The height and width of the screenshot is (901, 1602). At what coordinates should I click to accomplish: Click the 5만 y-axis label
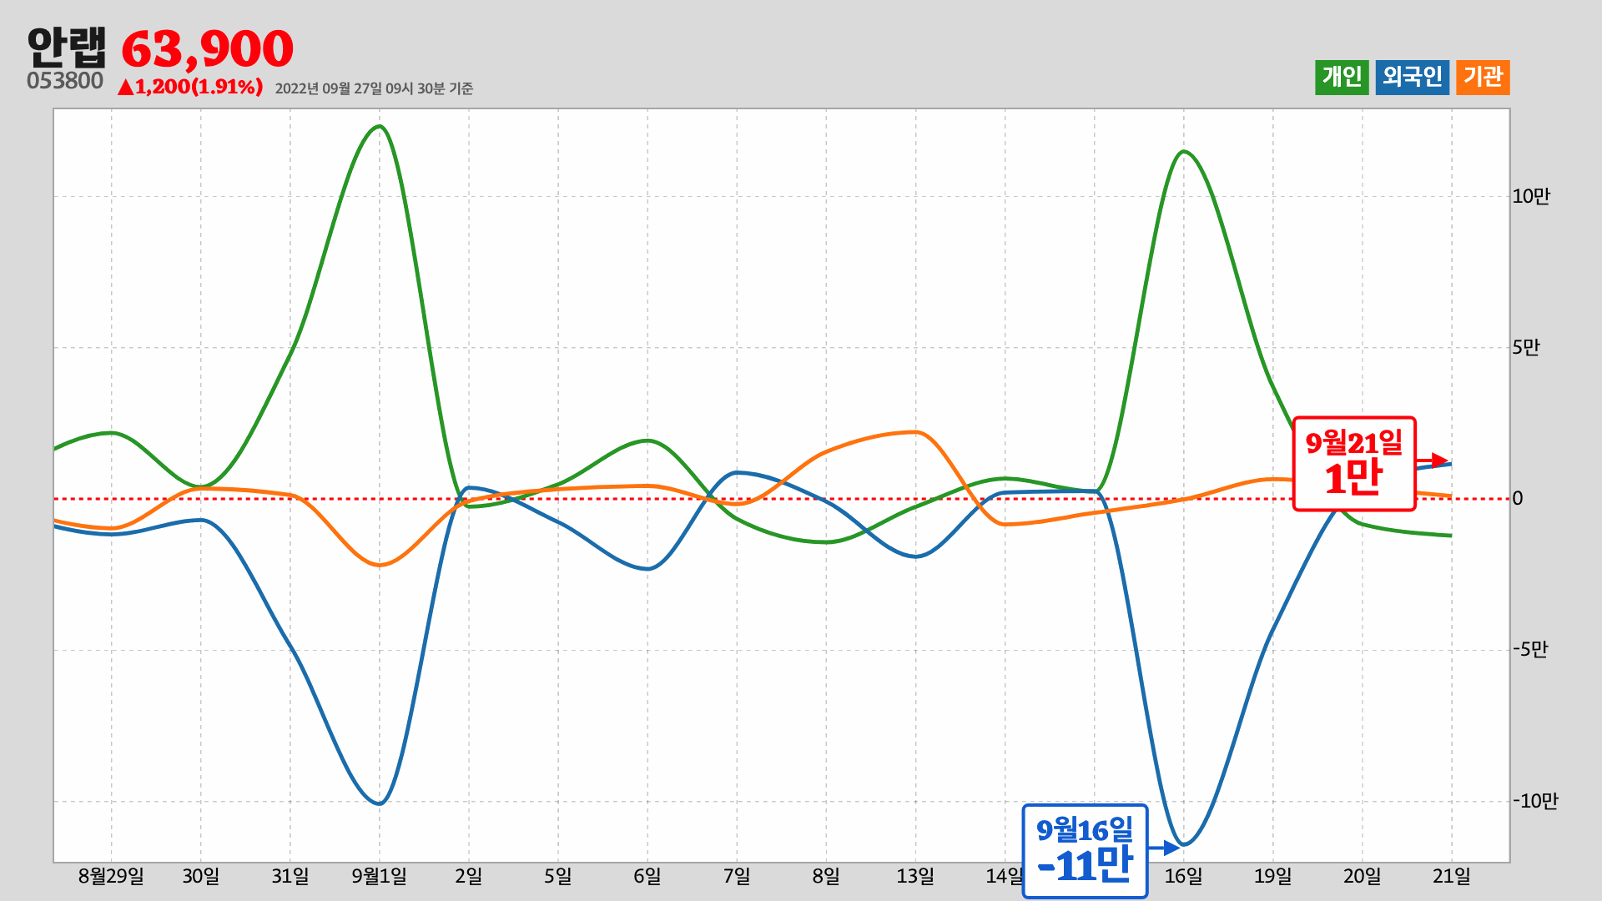pos(1526,348)
